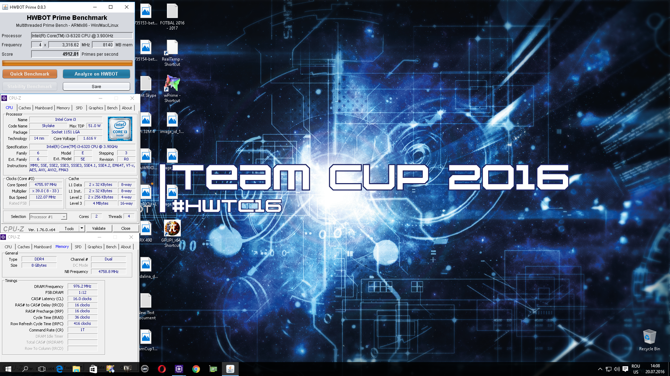
Task: Switch to HWBOT Prime Java taskbar icon
Action: click(x=230, y=369)
